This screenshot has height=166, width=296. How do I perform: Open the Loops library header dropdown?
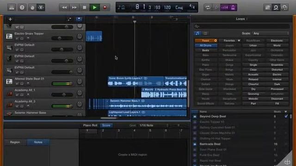pyautogui.click(x=241, y=19)
